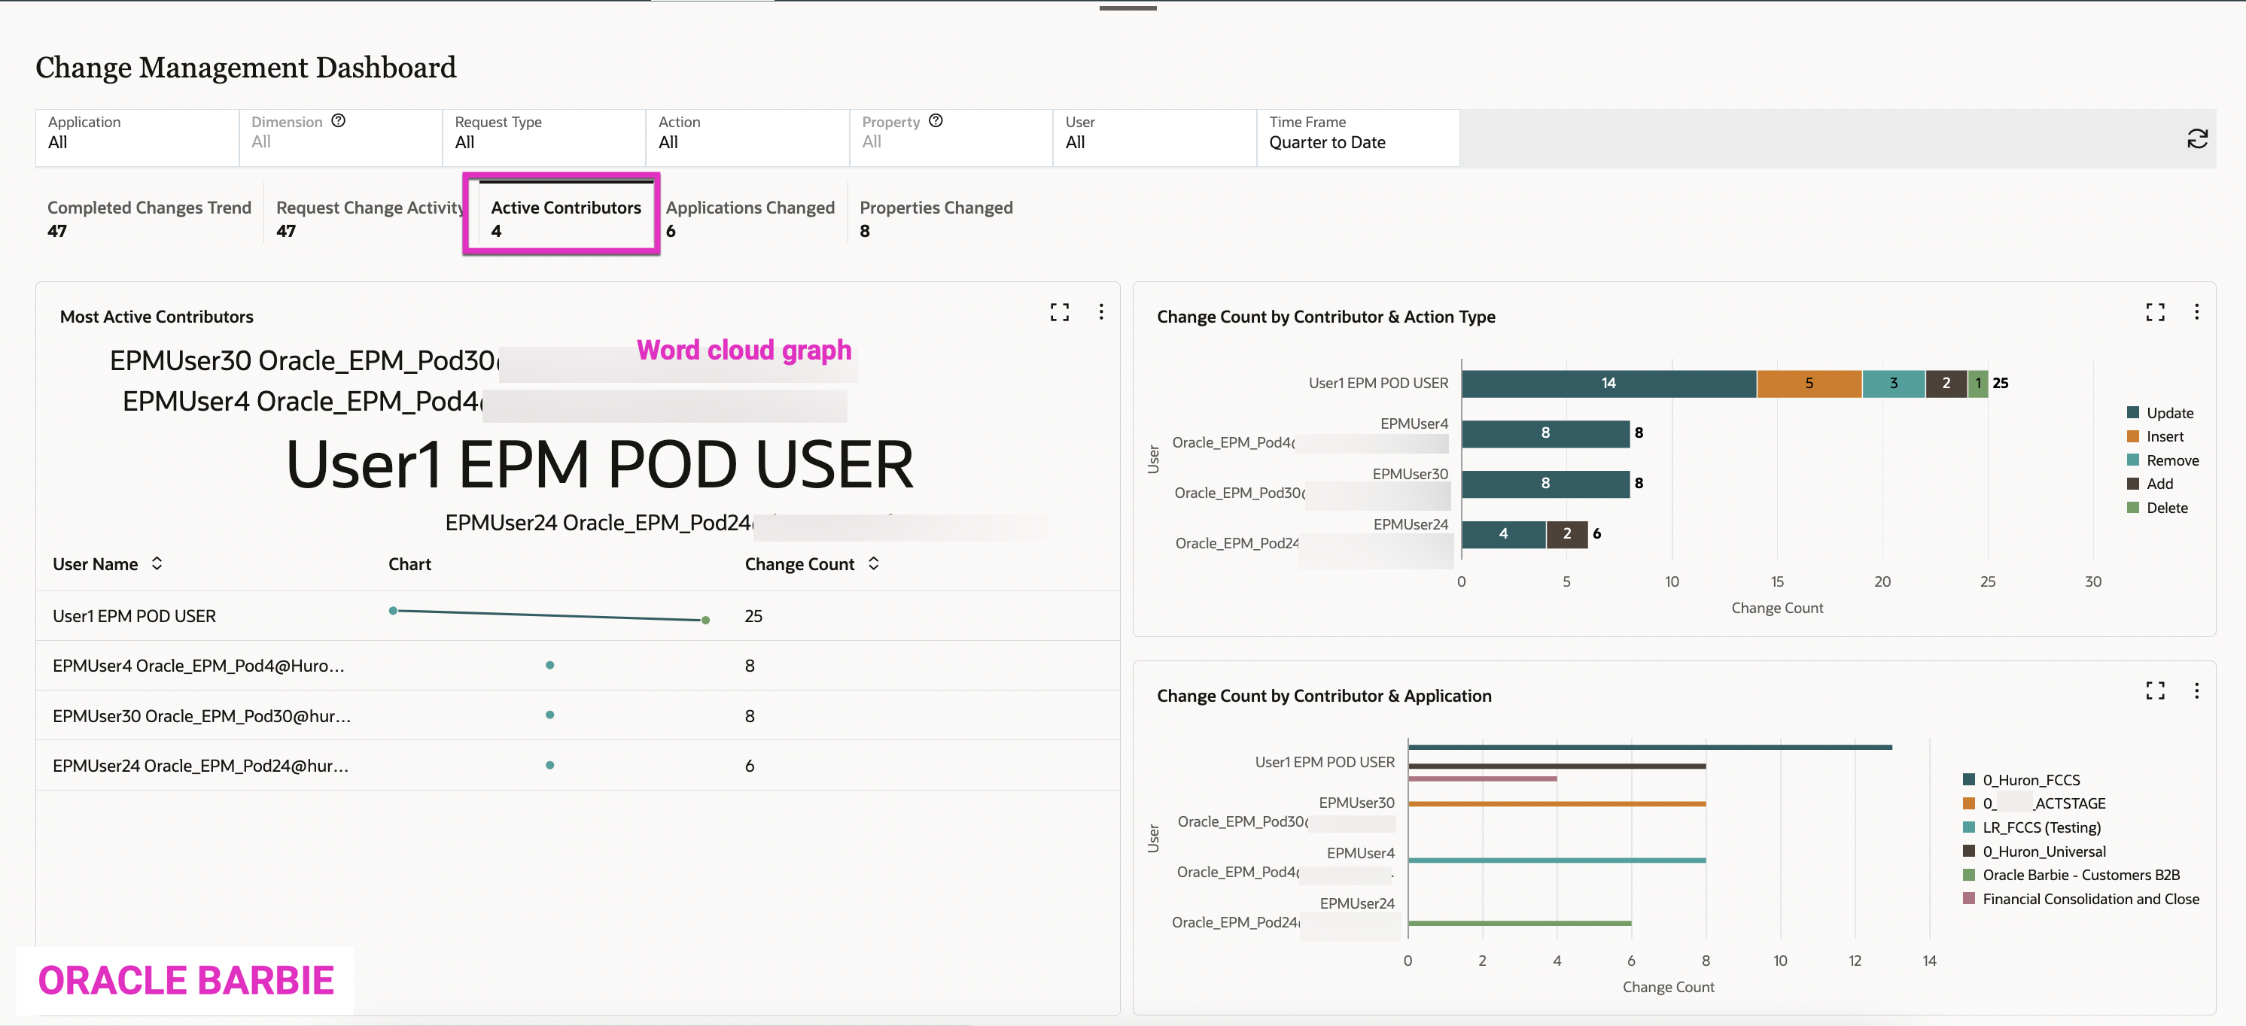Open the Request Type filter dropdown
Viewport: 2246px width, 1026px height.
(x=543, y=138)
